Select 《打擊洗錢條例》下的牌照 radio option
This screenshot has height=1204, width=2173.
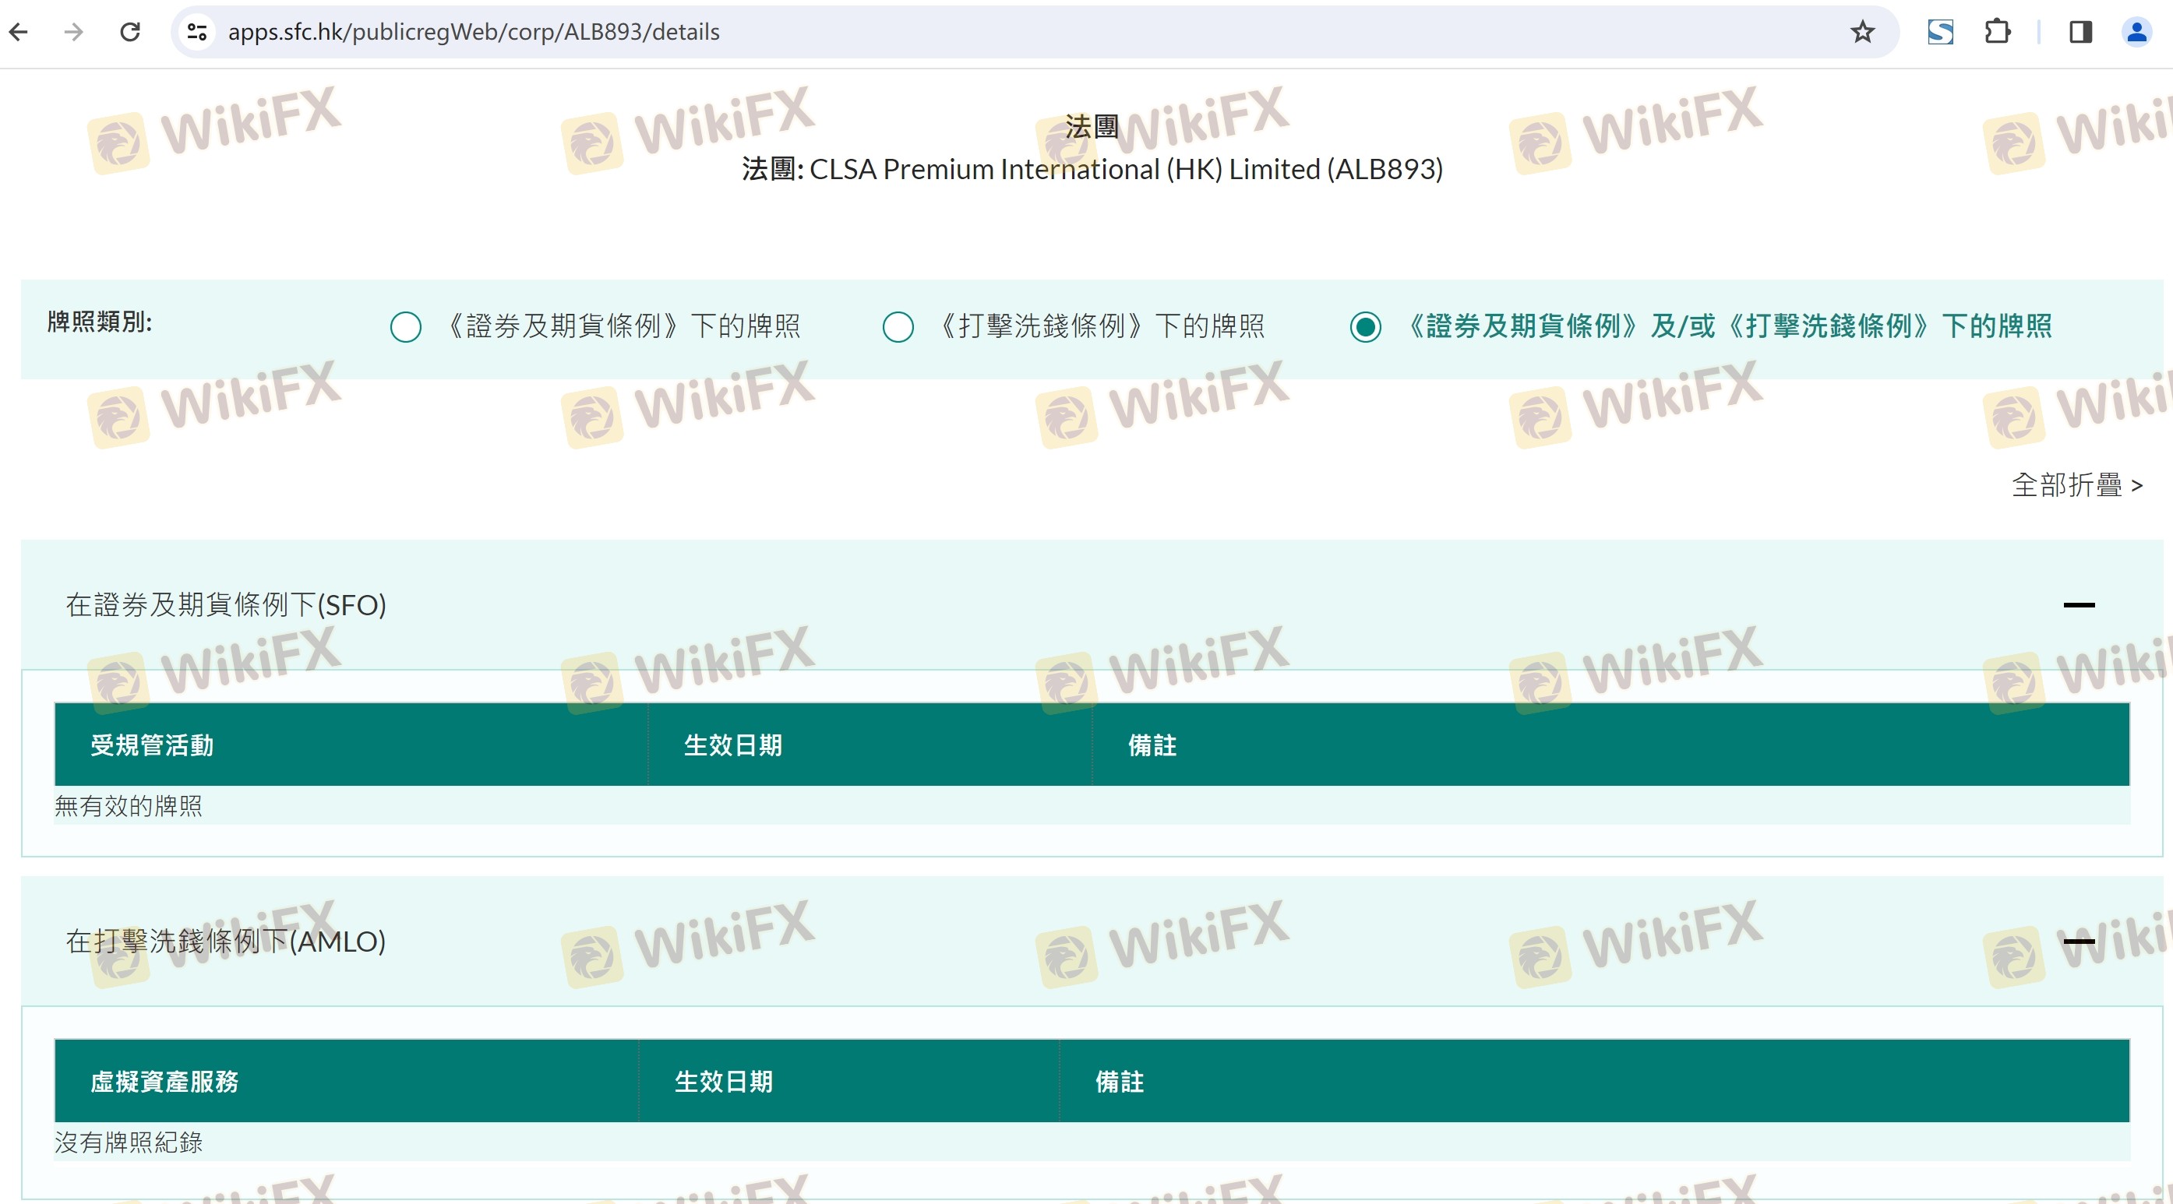coord(898,327)
